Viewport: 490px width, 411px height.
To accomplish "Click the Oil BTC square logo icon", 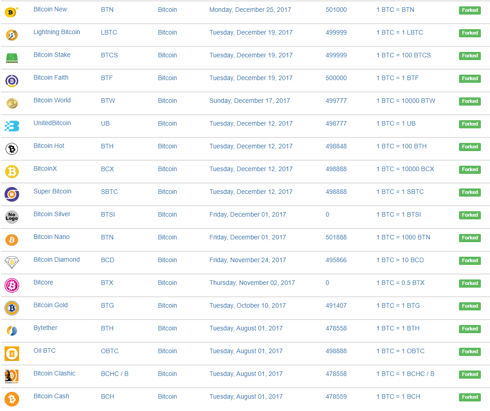I will coord(12,354).
